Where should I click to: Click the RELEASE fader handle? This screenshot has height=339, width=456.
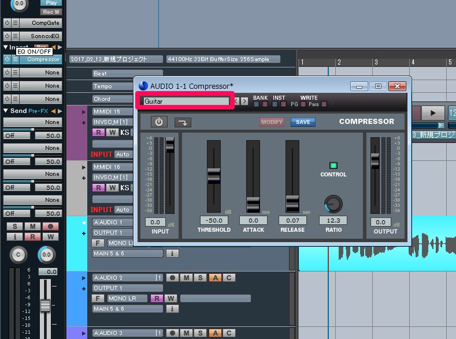click(x=292, y=203)
